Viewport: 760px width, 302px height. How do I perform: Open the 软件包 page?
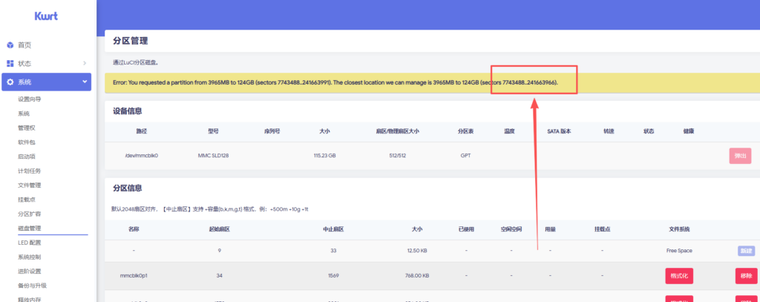coord(27,142)
